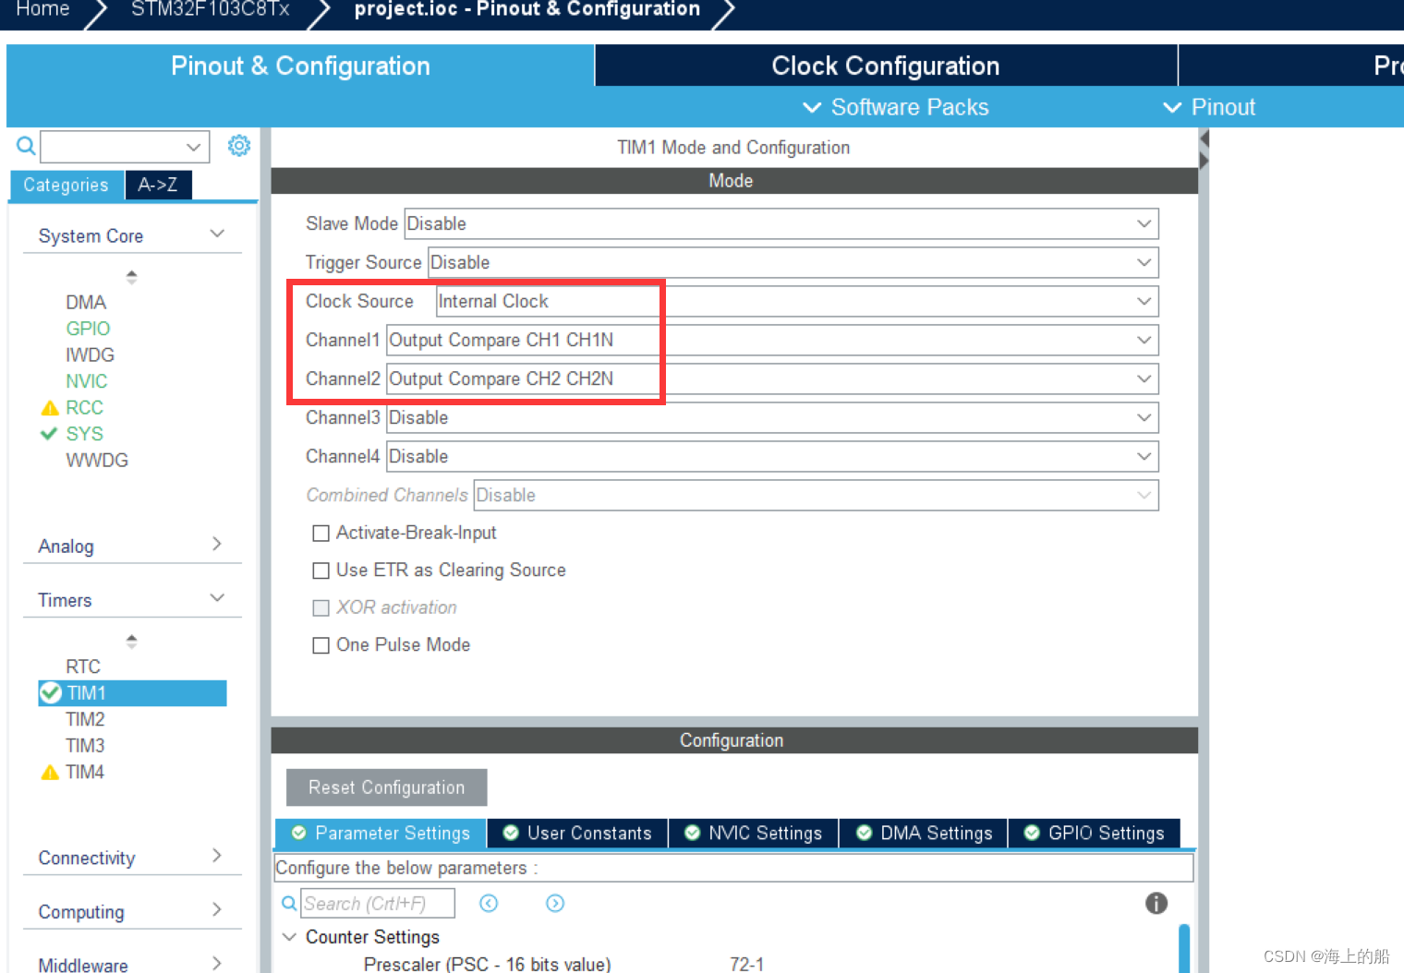Click the Reset Configuration button
This screenshot has width=1404, height=973.
[x=386, y=787]
